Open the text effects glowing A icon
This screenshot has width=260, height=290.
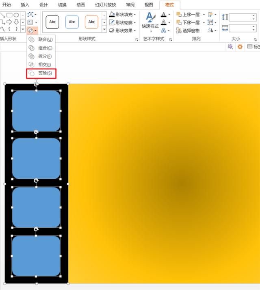coord(163,30)
